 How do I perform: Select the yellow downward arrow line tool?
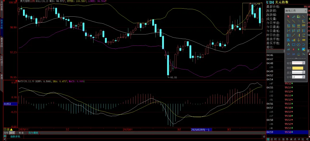pyautogui.click(x=299, y=40)
